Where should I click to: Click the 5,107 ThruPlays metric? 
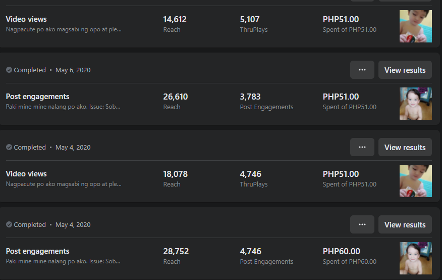(250, 19)
